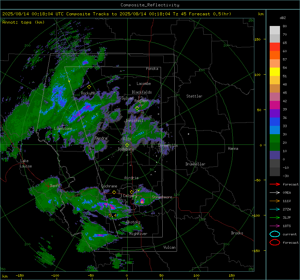Select the 80 dBZ light gray swatch
300x280 pixels.
point(275,30)
